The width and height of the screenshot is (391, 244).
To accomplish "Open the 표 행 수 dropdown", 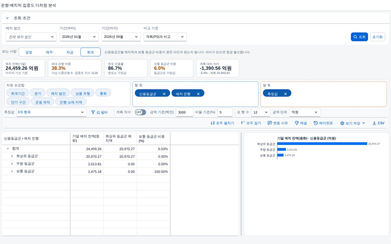I will pos(261,112).
